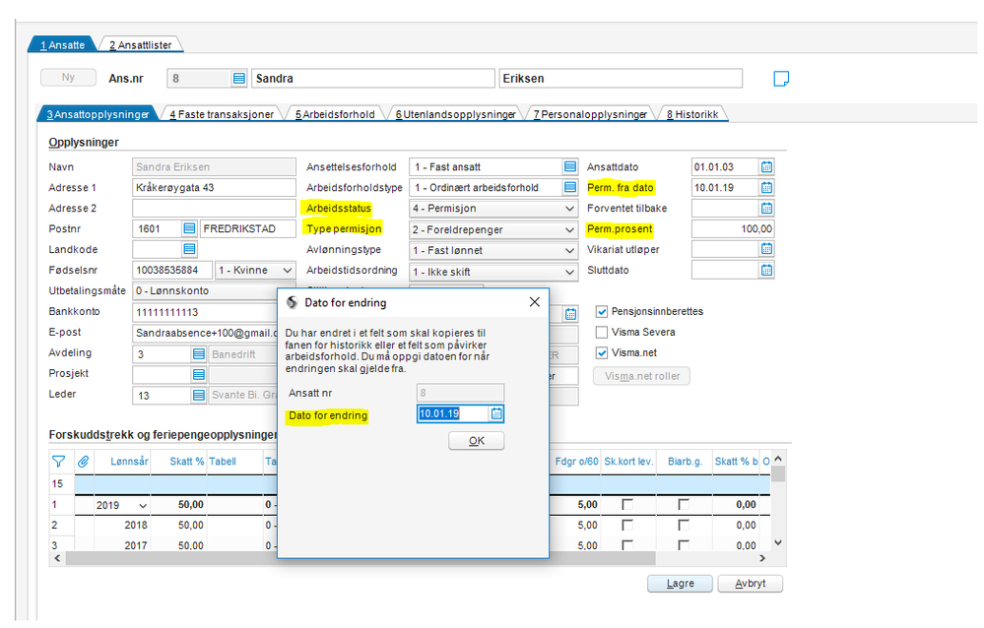Click the grid's vertical scrollbar down arrow
The height and width of the screenshot is (628, 984).
tap(778, 542)
